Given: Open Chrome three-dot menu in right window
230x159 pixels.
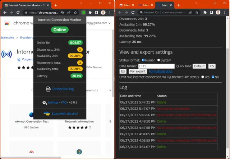Looking at the screenshot, I should (225, 13).
